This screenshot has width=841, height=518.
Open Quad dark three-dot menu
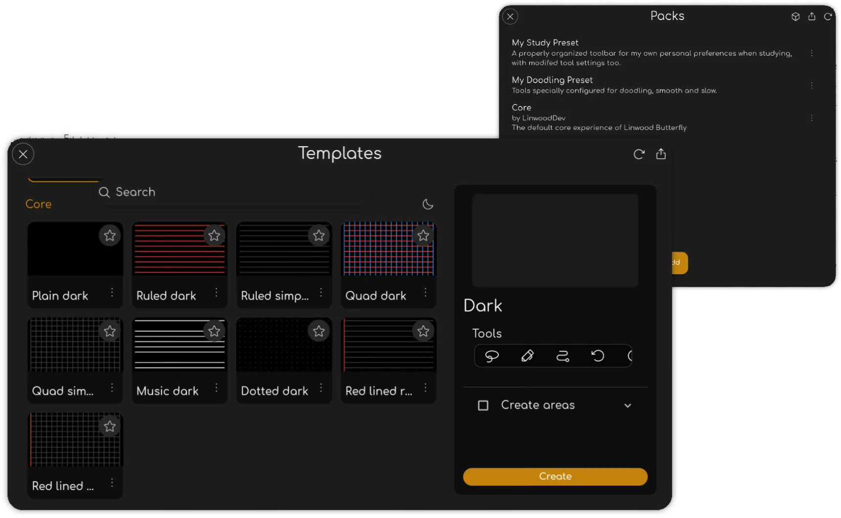click(x=425, y=292)
